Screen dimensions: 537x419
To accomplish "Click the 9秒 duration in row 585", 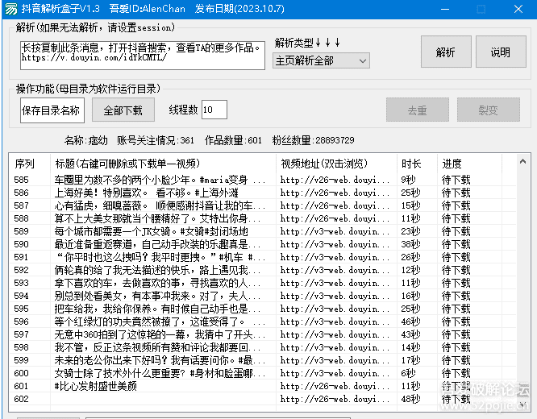I will 408,180.
